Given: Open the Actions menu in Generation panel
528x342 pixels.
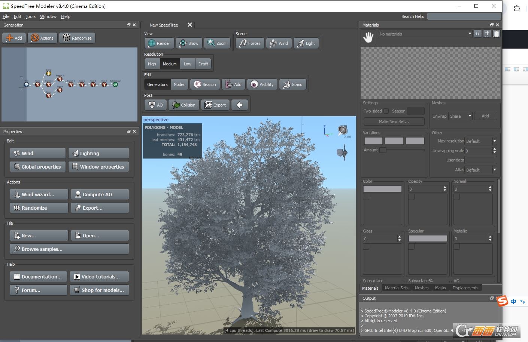Looking at the screenshot, I should coord(42,38).
